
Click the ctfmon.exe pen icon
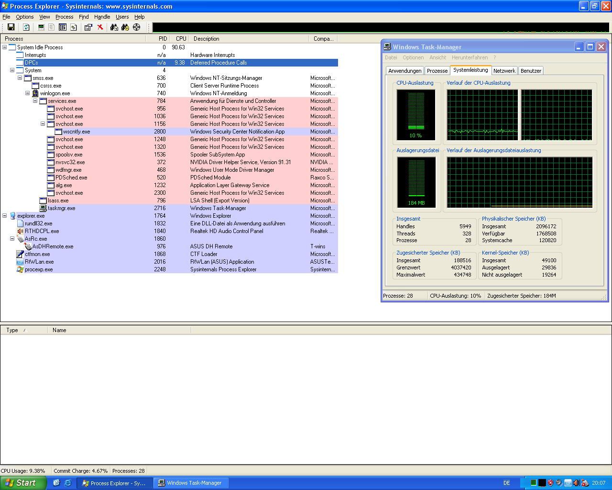pos(20,254)
